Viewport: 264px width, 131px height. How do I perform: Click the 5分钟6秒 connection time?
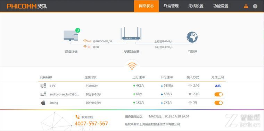[x=92, y=86]
